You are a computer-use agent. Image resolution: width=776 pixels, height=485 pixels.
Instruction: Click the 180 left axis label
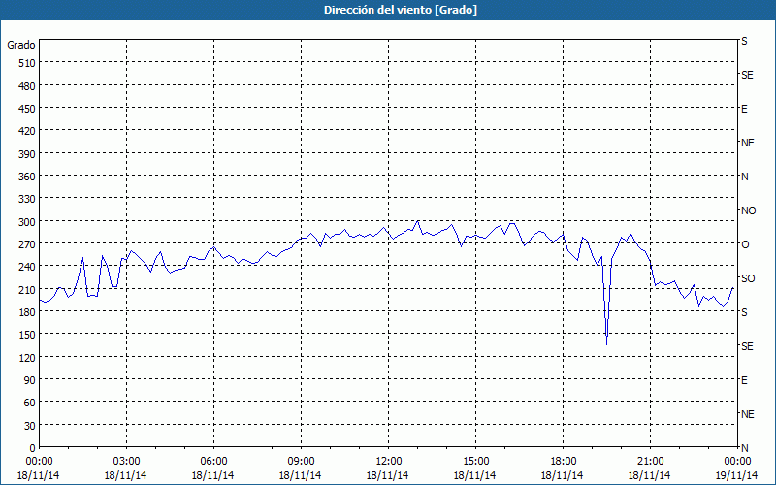pyautogui.click(x=27, y=312)
